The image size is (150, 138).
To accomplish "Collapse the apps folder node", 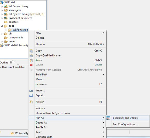I will pos(2,26).
